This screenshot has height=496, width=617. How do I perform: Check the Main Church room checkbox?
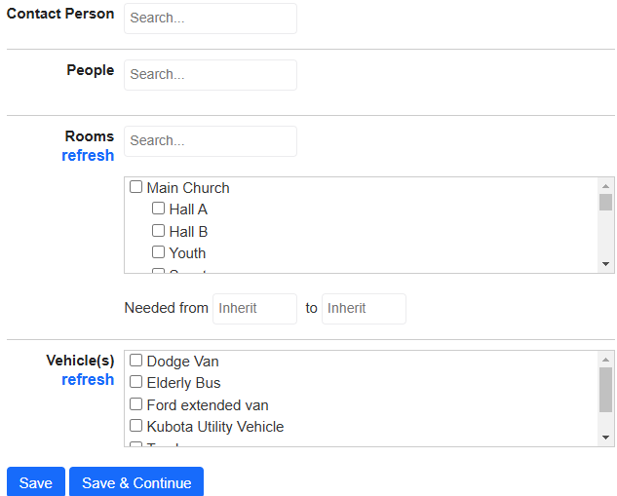[x=135, y=186]
